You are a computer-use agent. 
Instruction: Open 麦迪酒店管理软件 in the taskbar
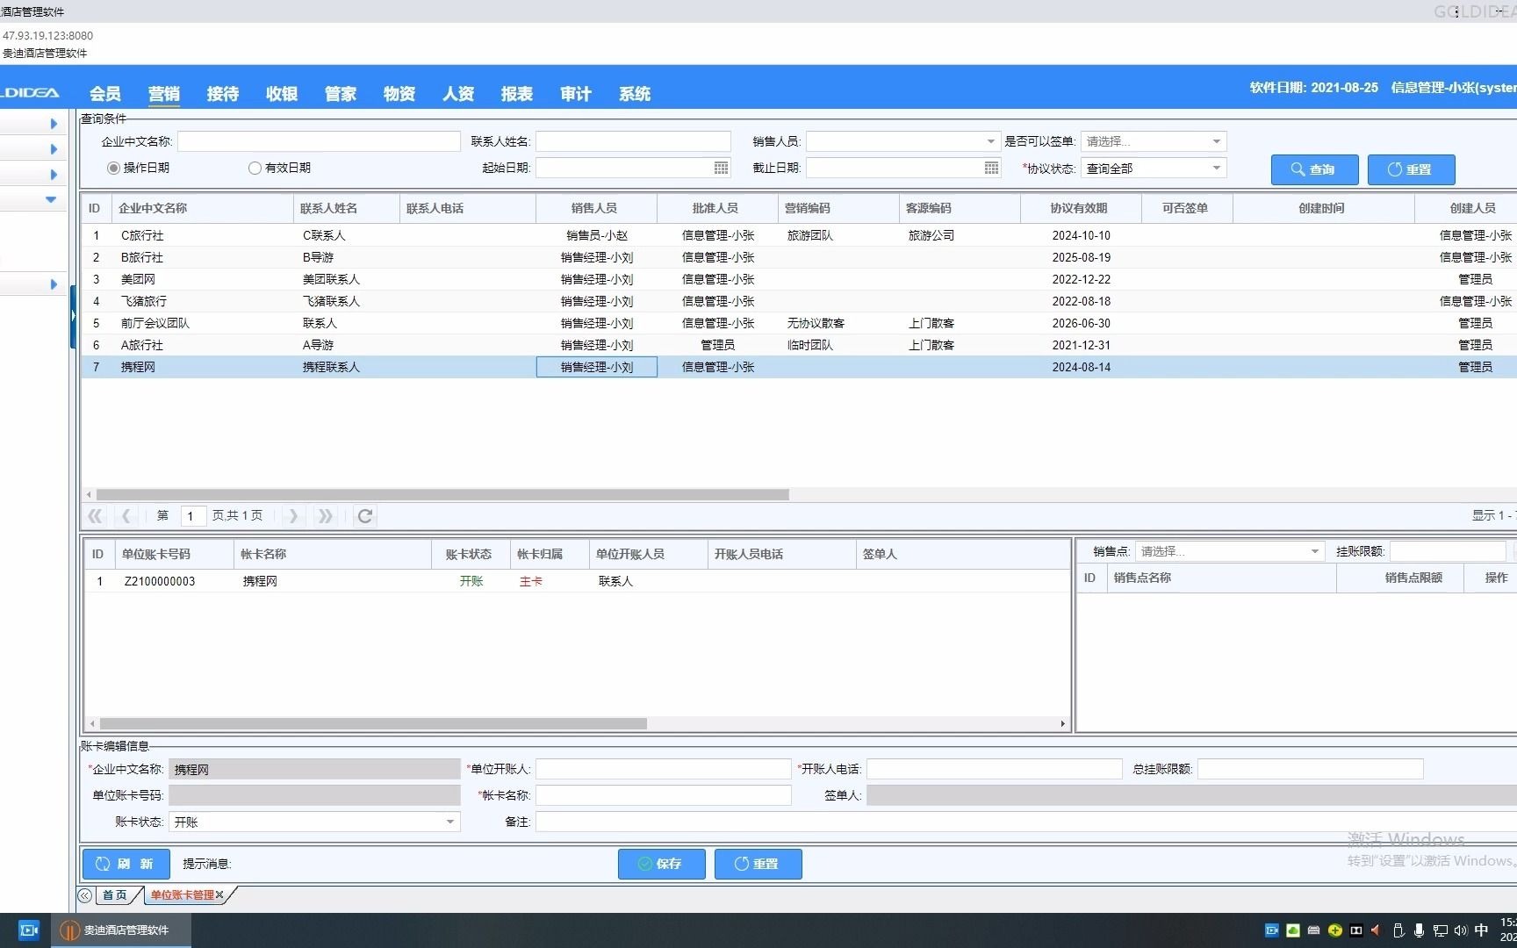121,930
